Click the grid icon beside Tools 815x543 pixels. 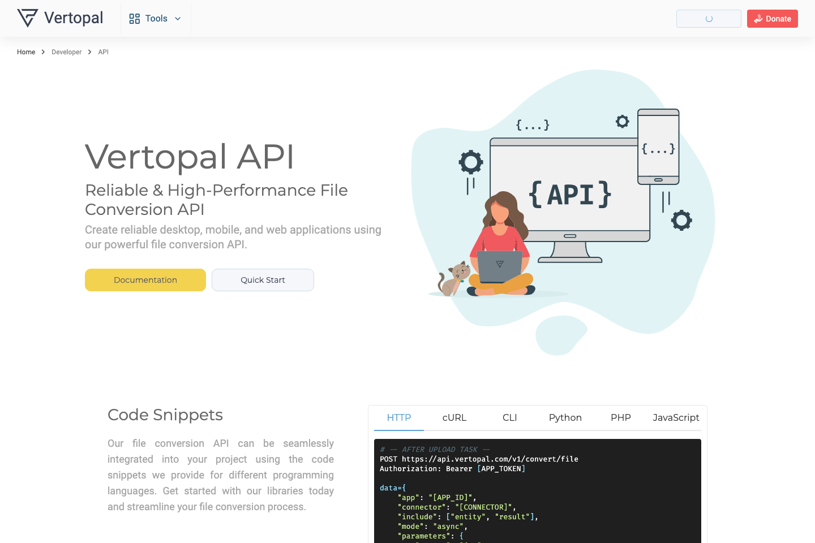click(x=134, y=18)
